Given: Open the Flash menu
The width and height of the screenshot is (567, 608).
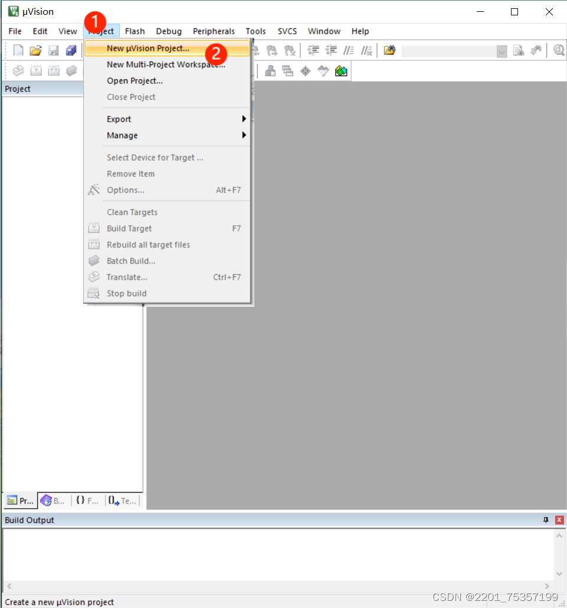Looking at the screenshot, I should click(x=135, y=31).
